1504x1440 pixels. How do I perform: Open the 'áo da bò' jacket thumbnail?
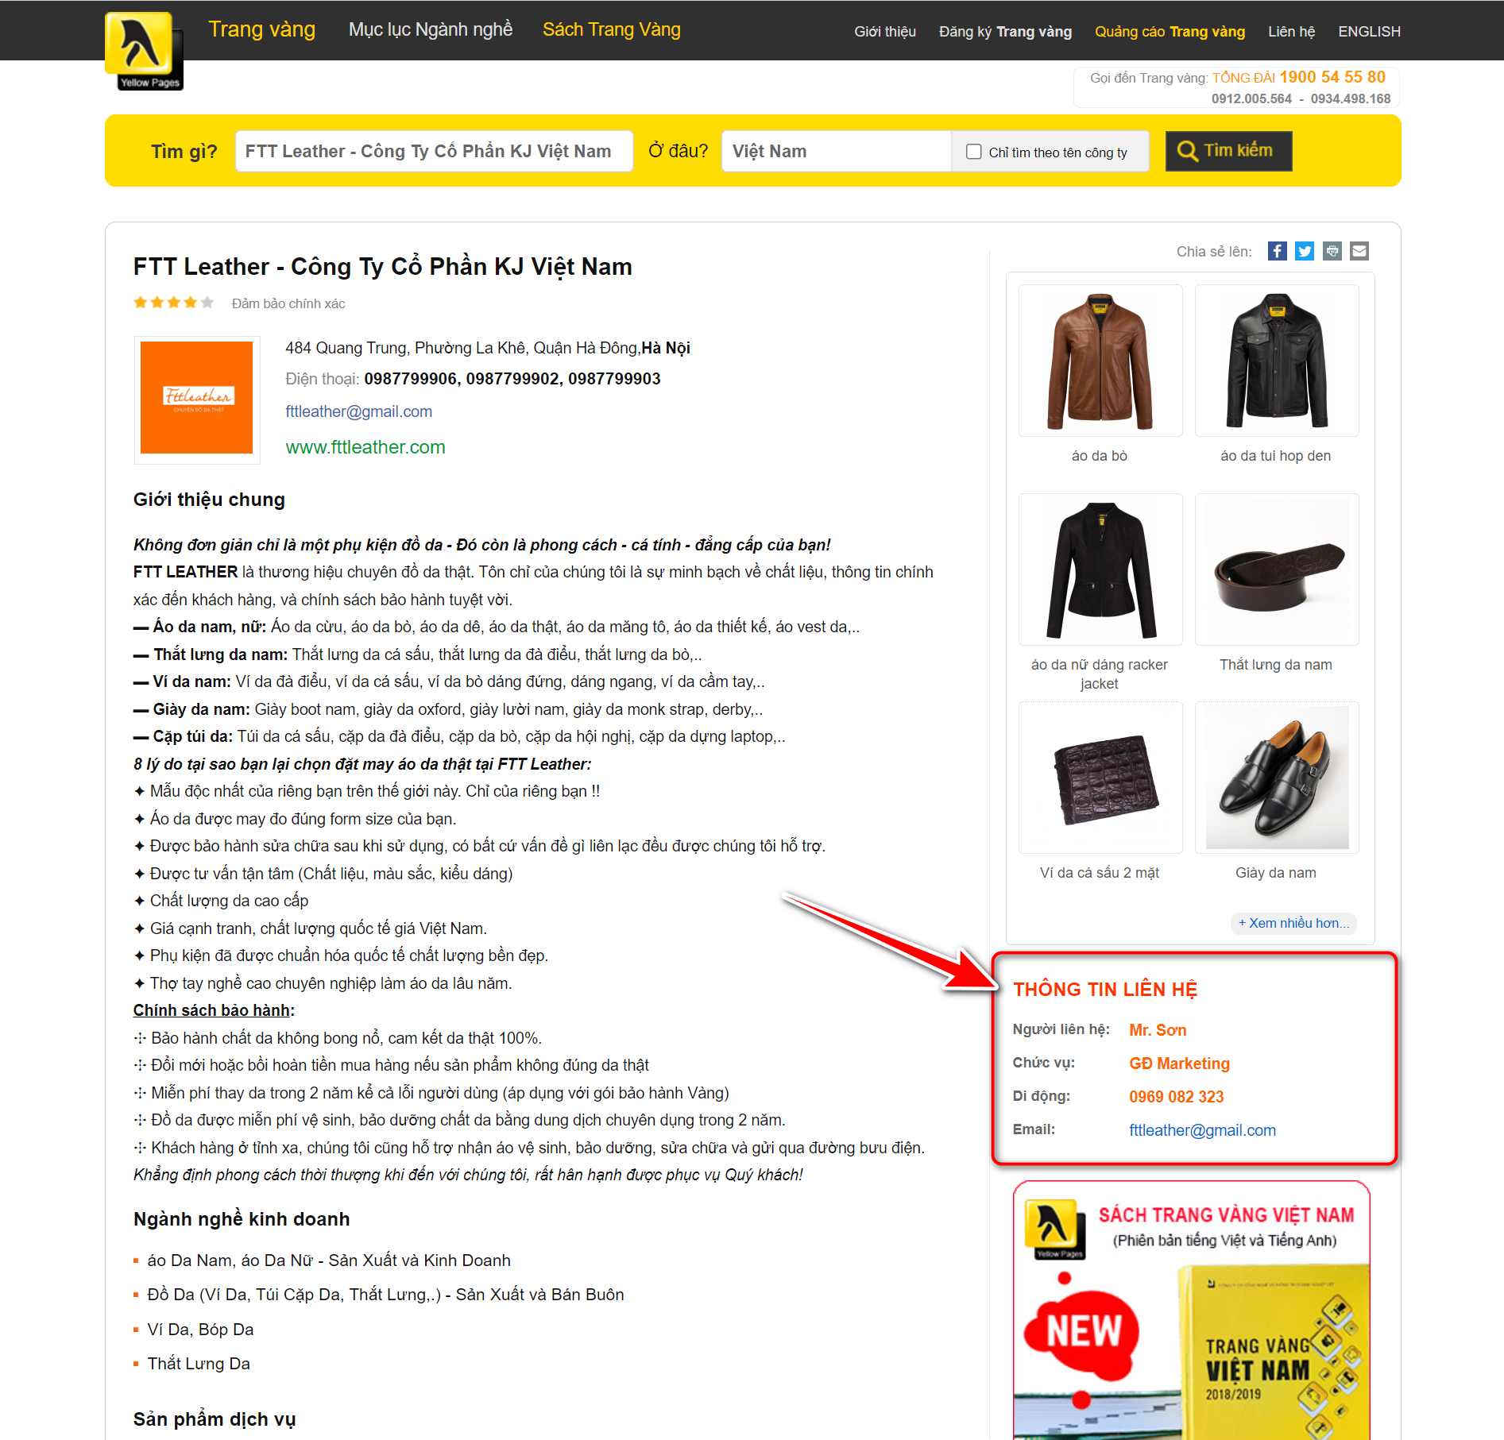(x=1100, y=361)
